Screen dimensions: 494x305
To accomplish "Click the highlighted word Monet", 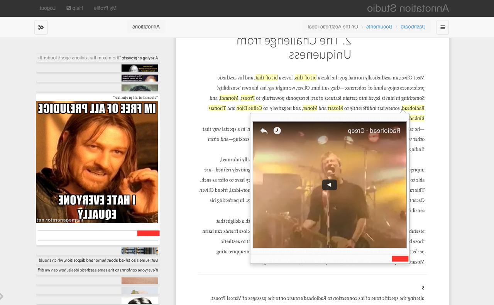I will coord(310,108).
